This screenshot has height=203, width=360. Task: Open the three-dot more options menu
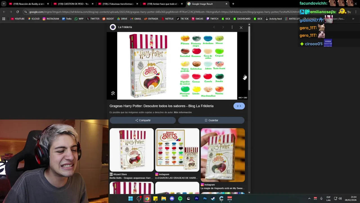coord(232,27)
